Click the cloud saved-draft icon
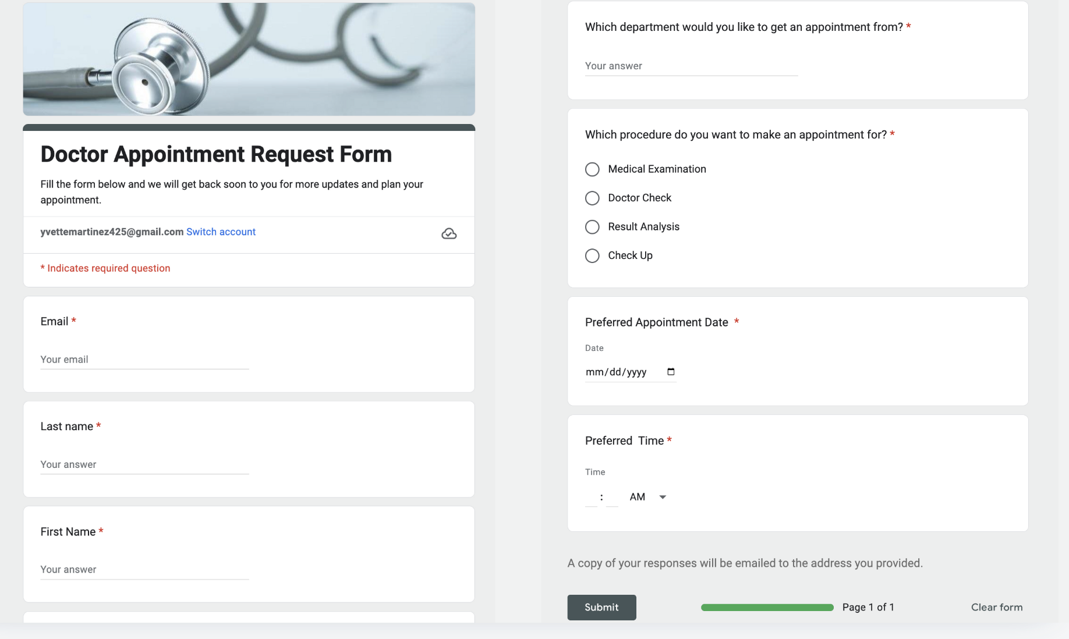 coord(449,233)
